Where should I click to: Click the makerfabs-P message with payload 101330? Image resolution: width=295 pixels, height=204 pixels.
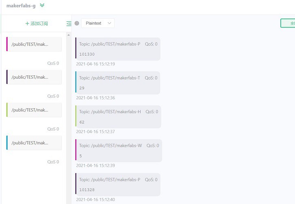pyautogui.click(x=118, y=49)
